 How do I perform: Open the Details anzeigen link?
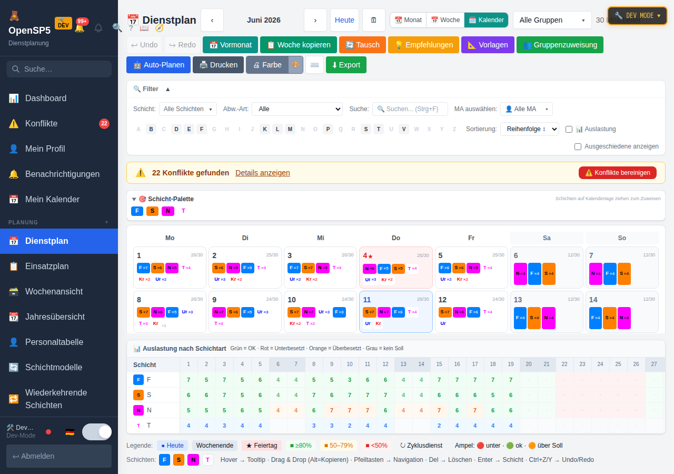point(263,173)
